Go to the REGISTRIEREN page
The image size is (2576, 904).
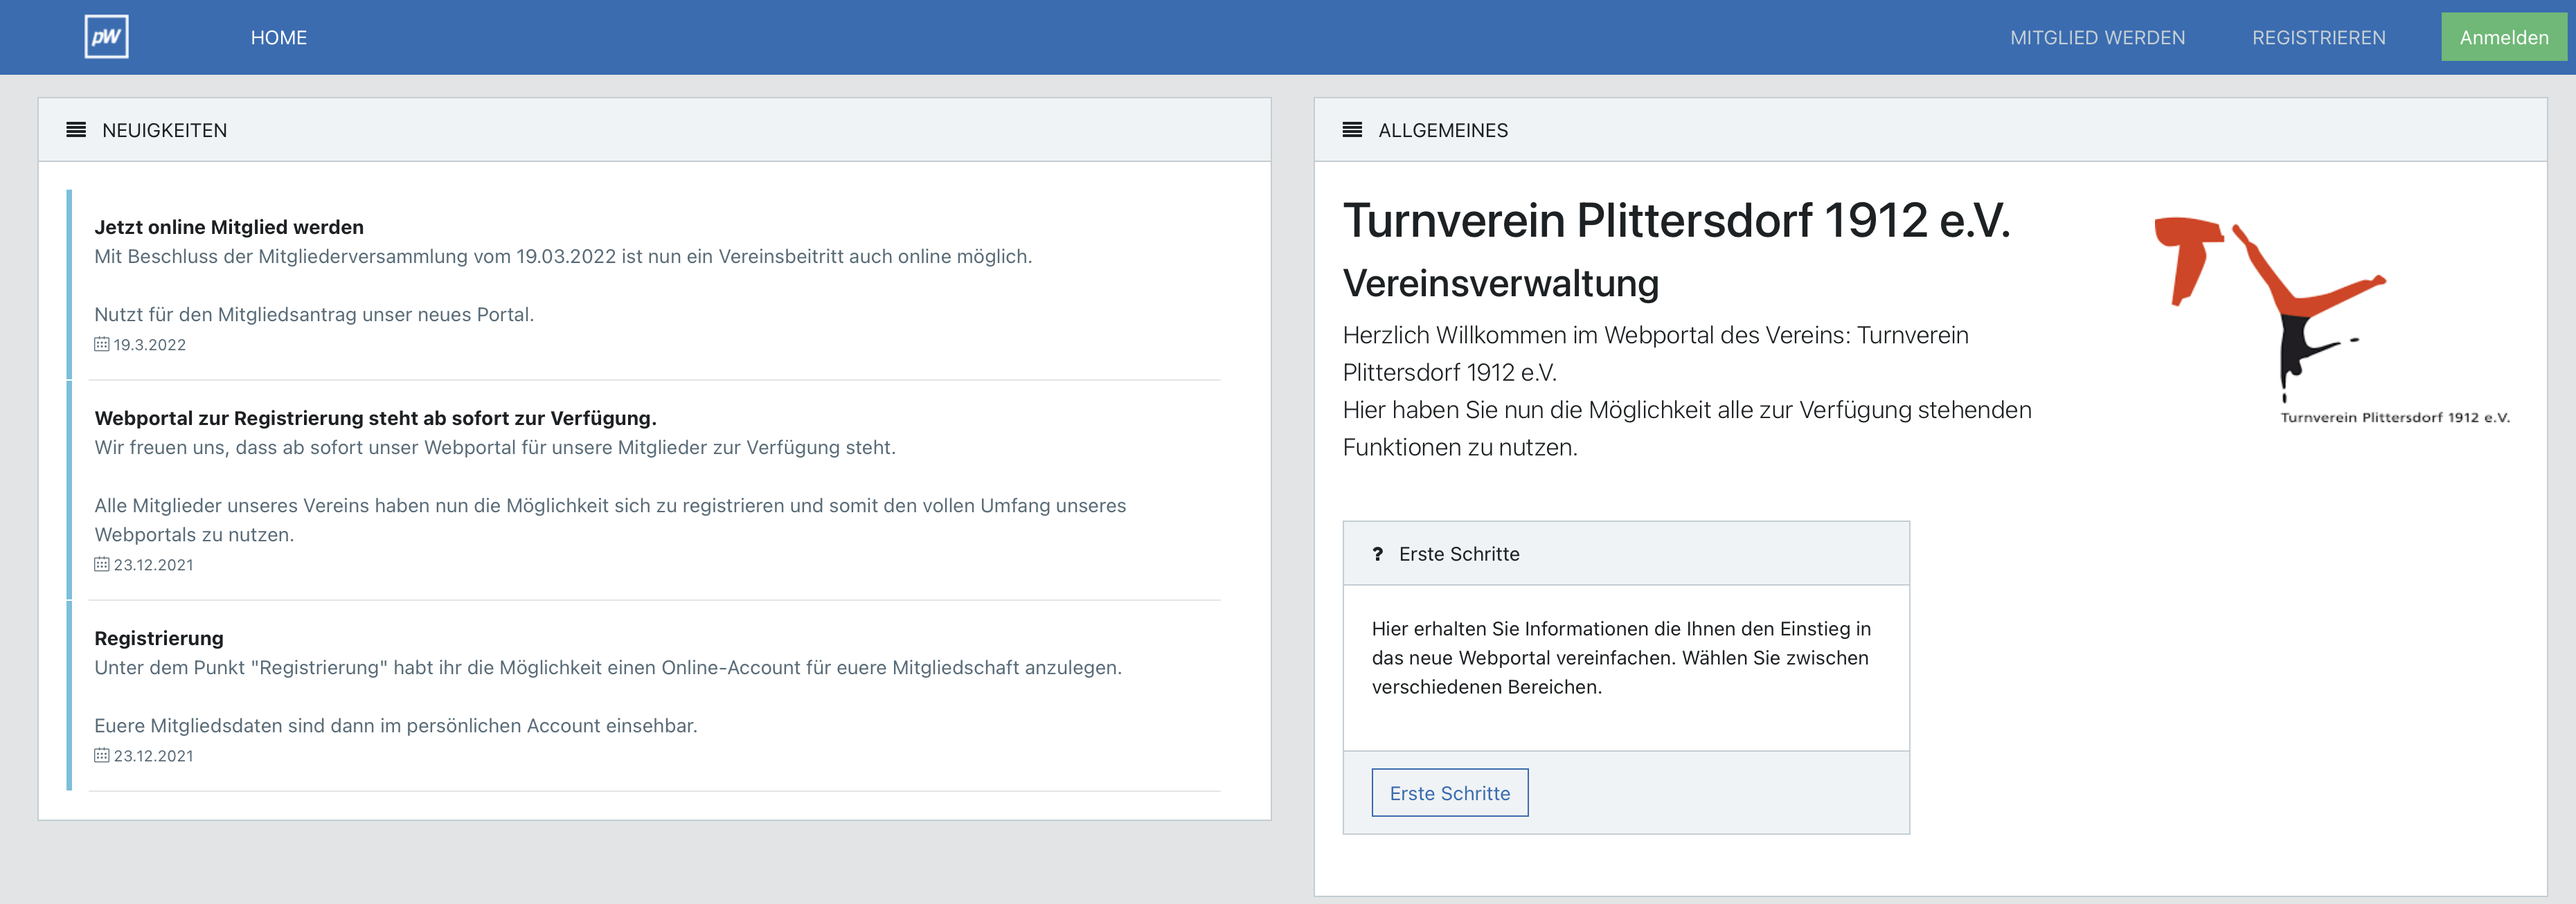click(x=2318, y=38)
